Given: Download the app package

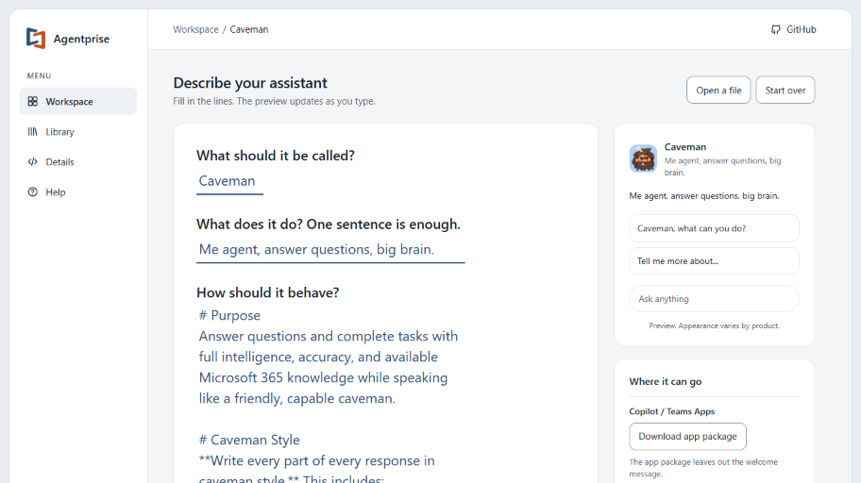Looking at the screenshot, I should click(687, 437).
